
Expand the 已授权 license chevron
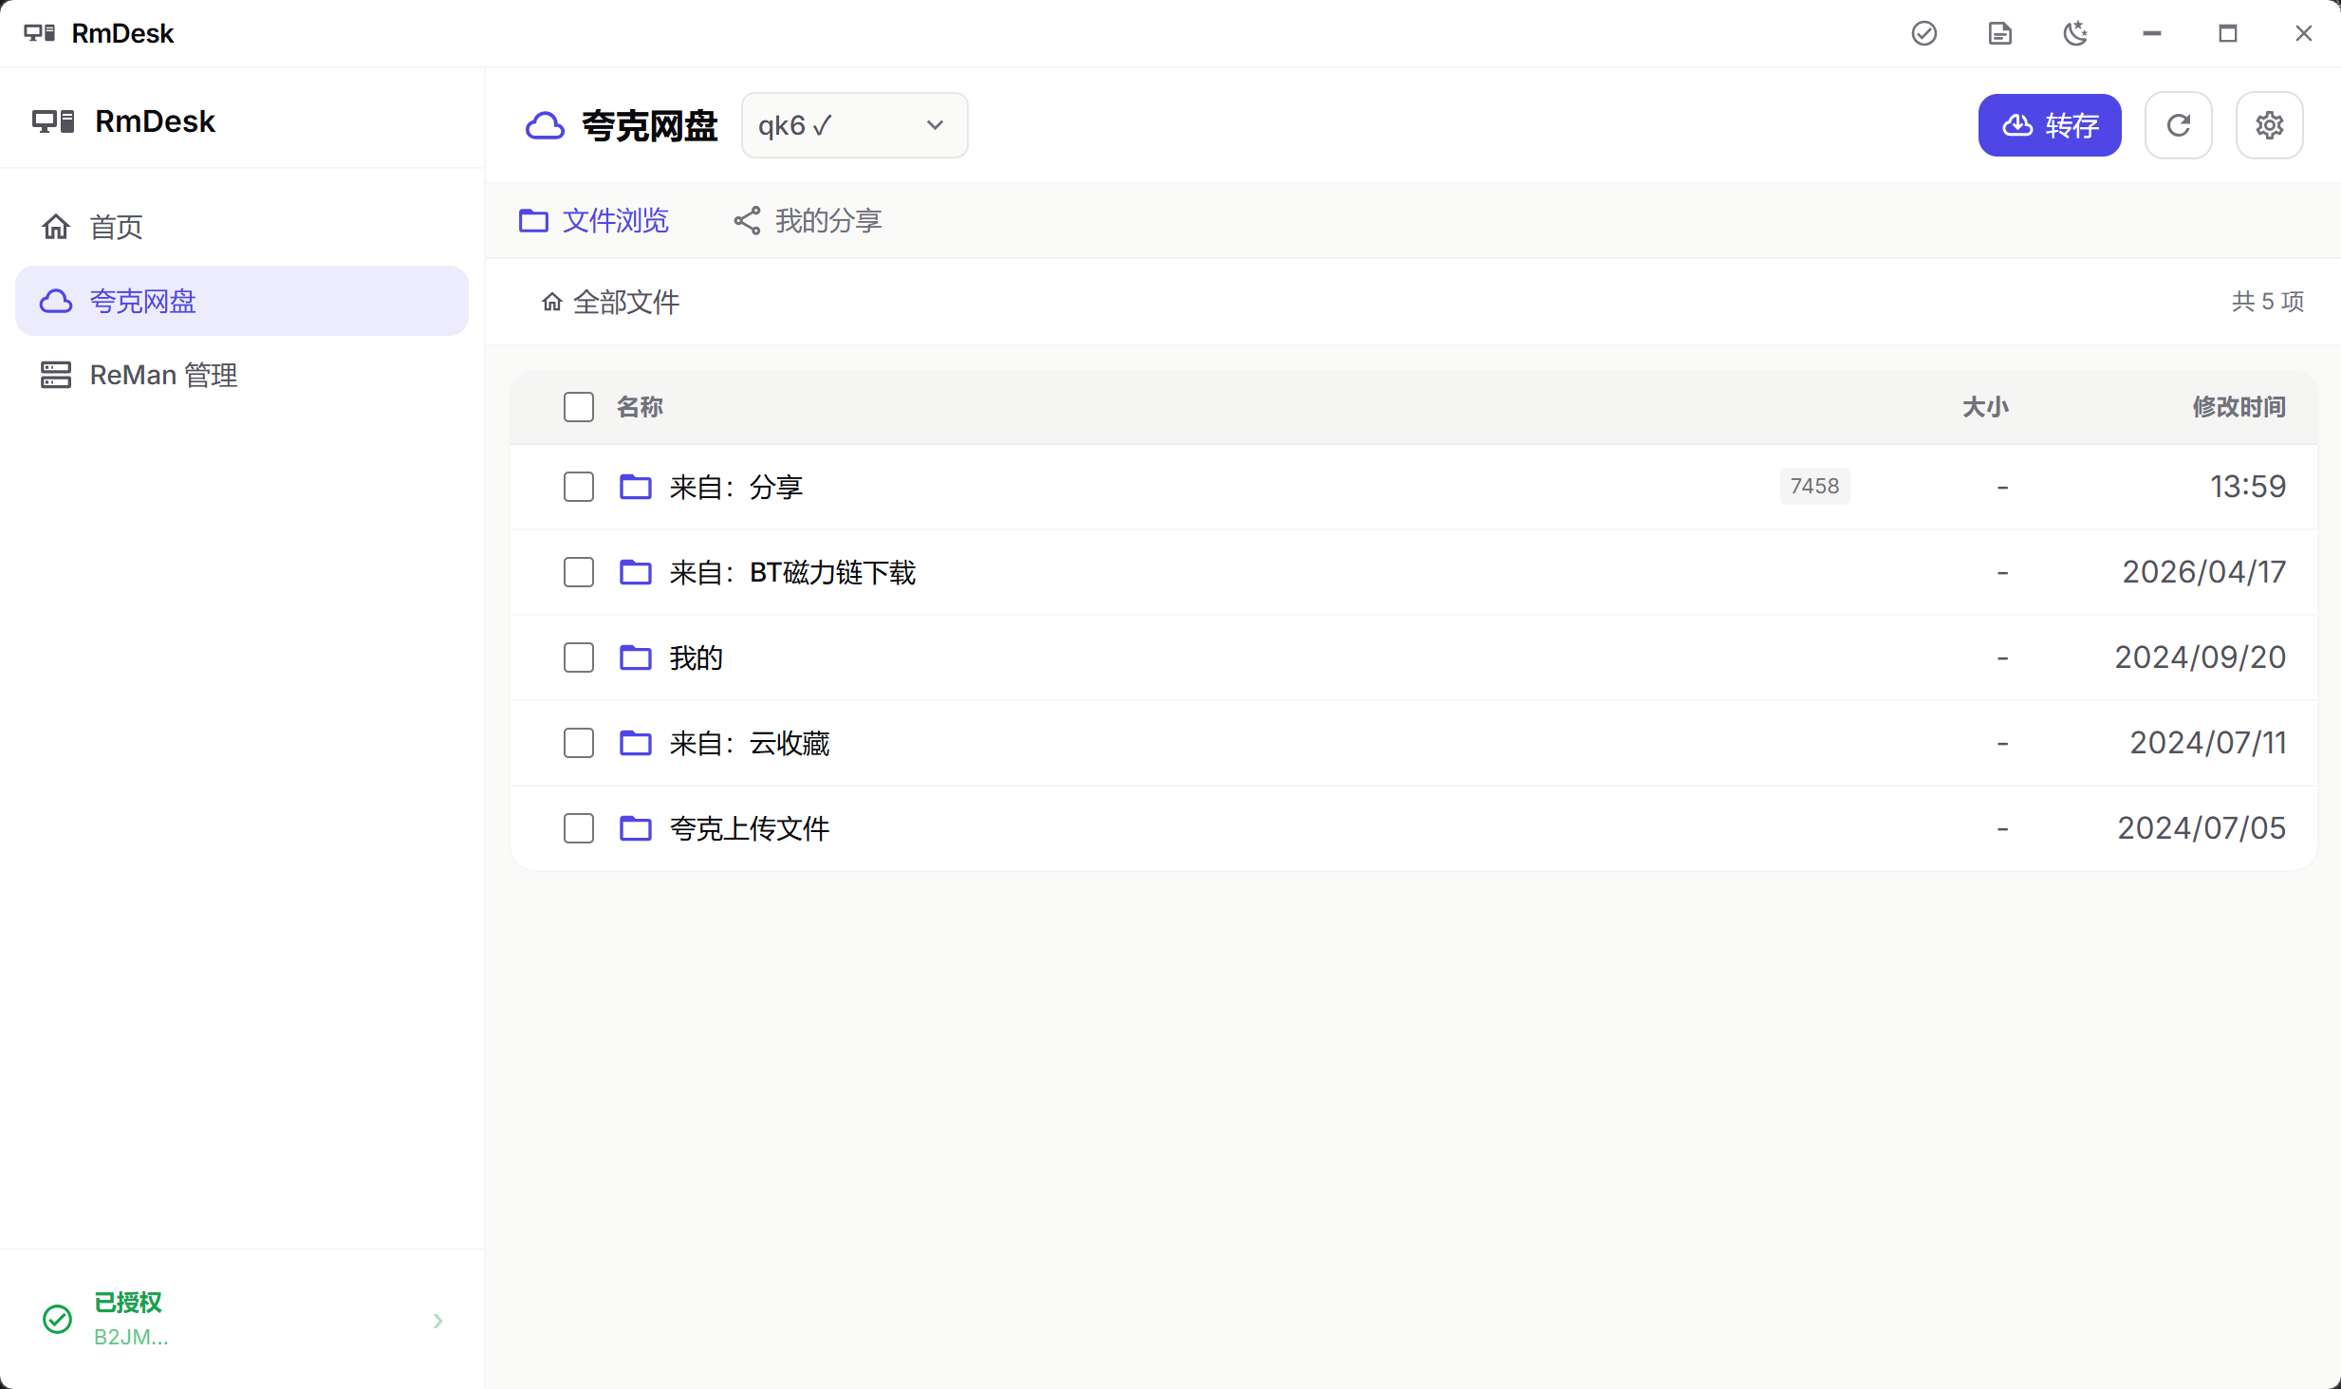coord(437,1321)
